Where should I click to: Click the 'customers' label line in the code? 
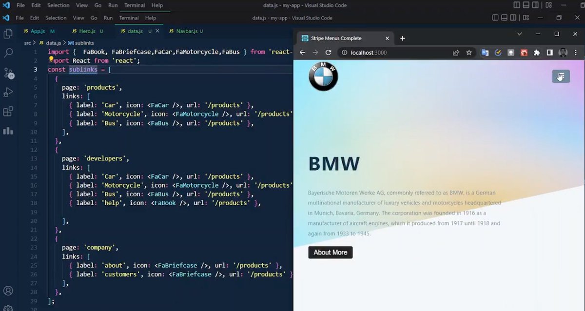180,274
